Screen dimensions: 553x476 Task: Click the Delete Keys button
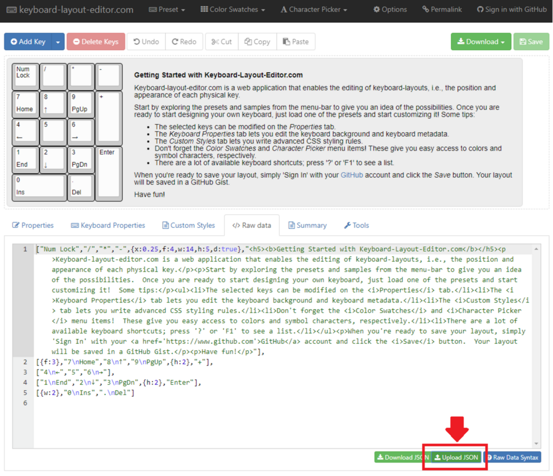tap(96, 42)
